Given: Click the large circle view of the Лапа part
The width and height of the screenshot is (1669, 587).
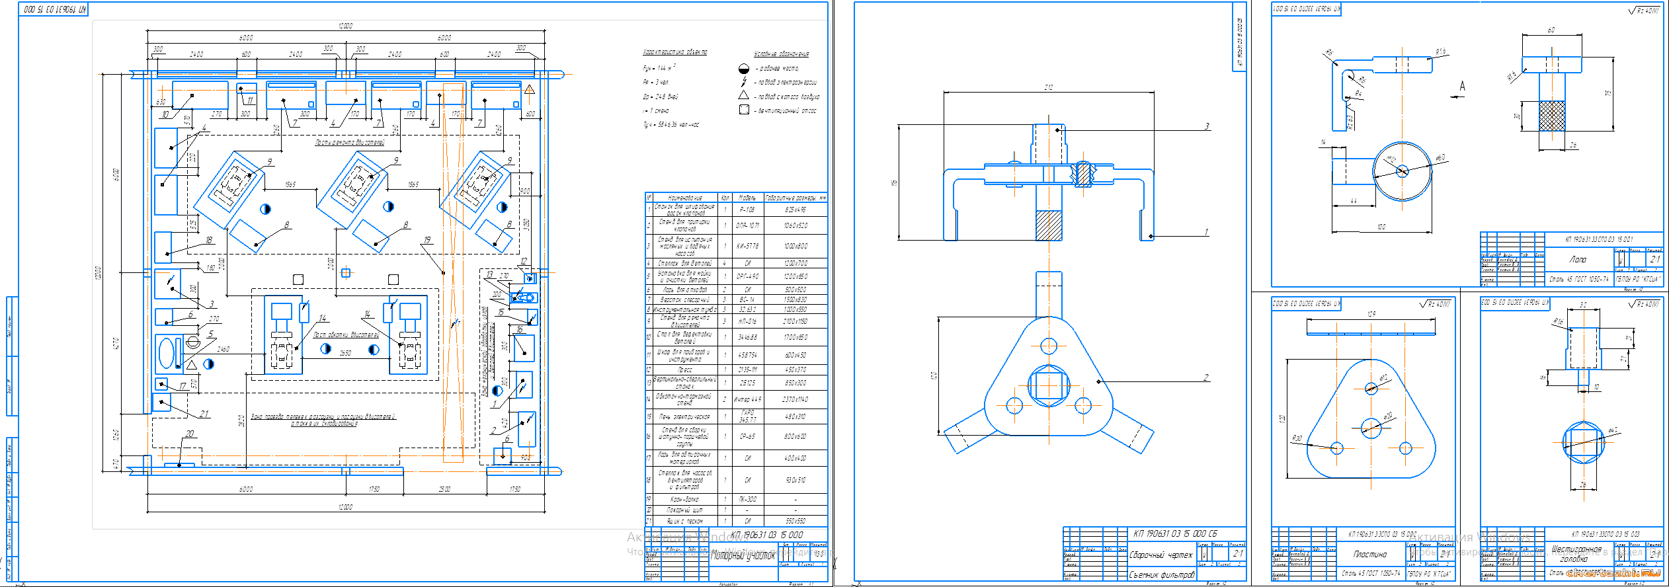Looking at the screenshot, I should [1402, 171].
